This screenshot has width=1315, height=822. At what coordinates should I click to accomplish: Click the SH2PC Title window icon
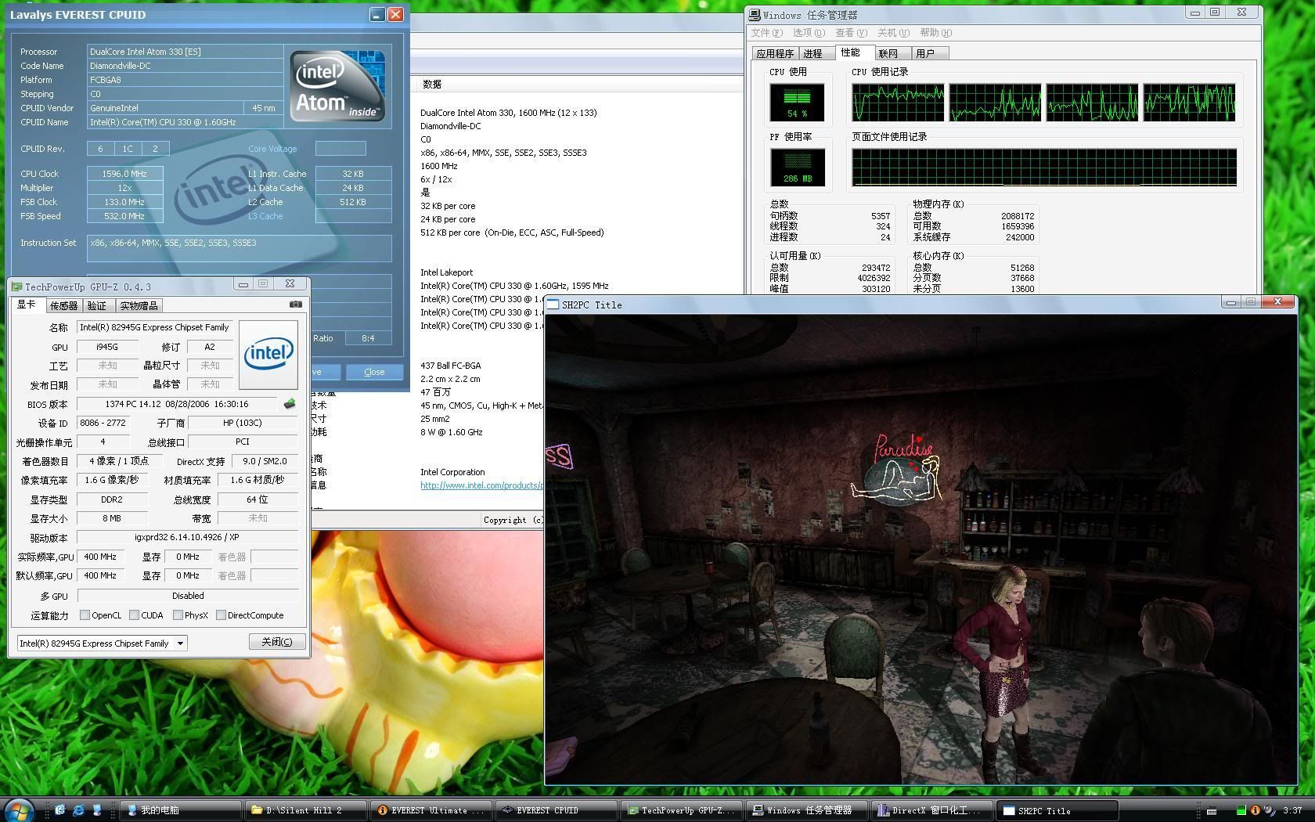[553, 305]
